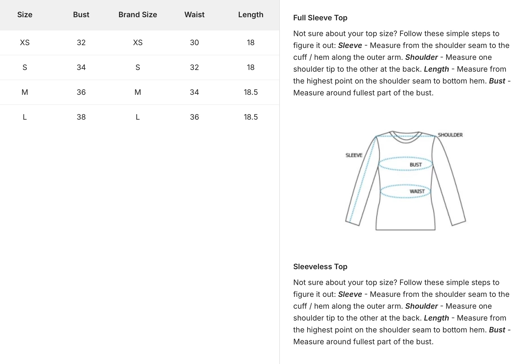Click waist value 30 in XS row
The height and width of the screenshot is (364, 532).
[194, 43]
